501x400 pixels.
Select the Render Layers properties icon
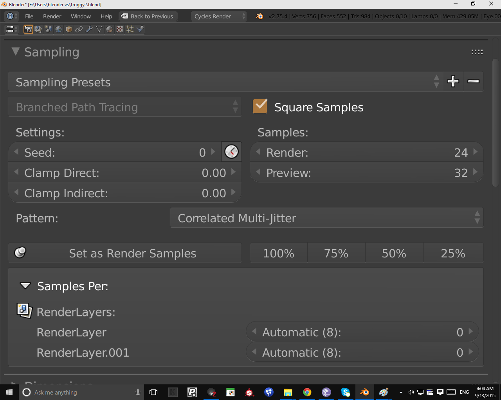point(38,29)
